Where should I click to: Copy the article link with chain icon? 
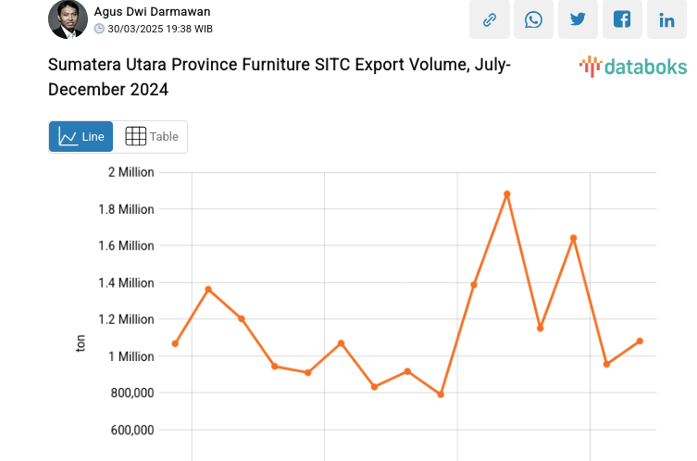(490, 19)
